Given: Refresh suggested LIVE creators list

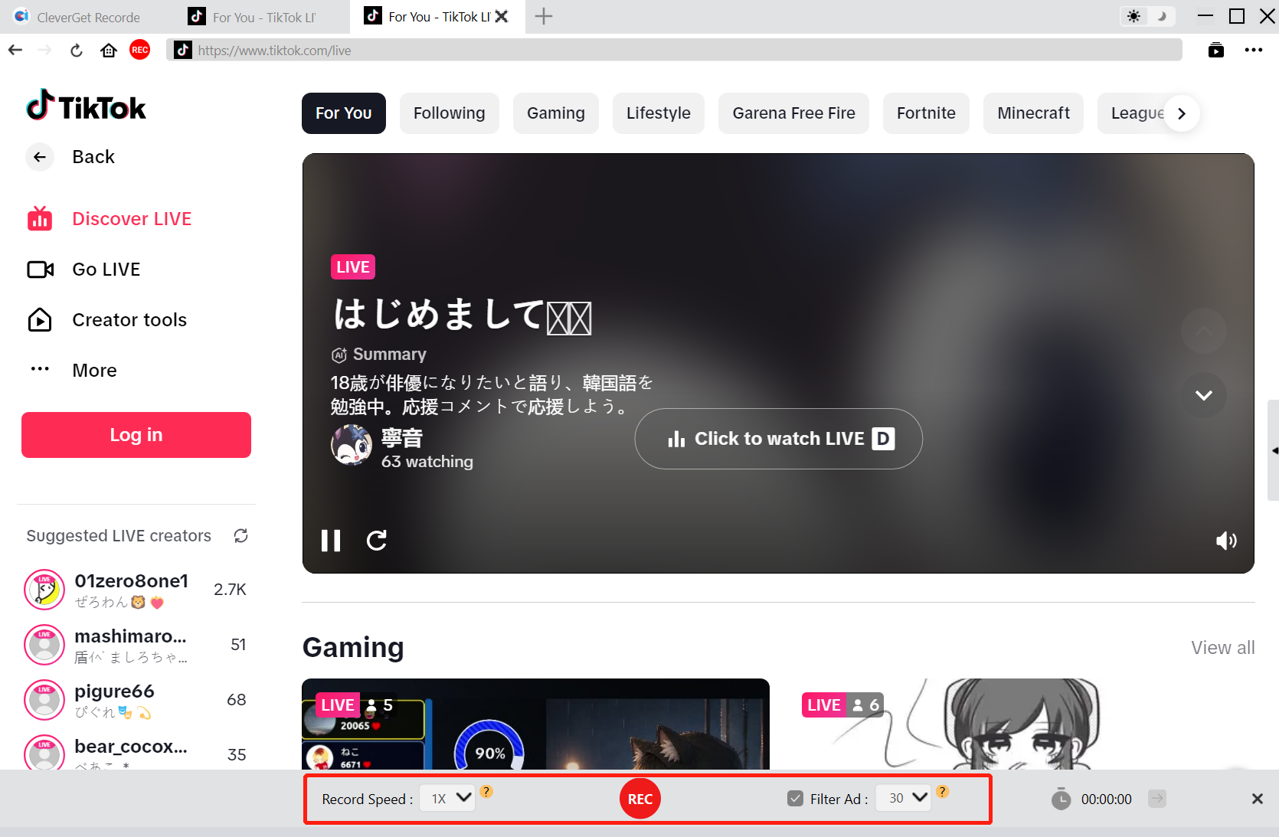Looking at the screenshot, I should [x=240, y=536].
